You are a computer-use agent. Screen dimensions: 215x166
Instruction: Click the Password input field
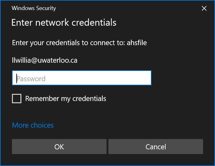82,78
